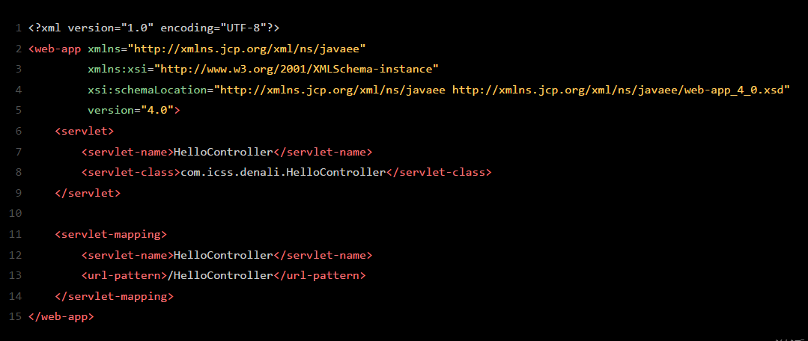Click HelloController text in line 7
This screenshot has height=341, width=808.
pyautogui.click(x=223, y=153)
